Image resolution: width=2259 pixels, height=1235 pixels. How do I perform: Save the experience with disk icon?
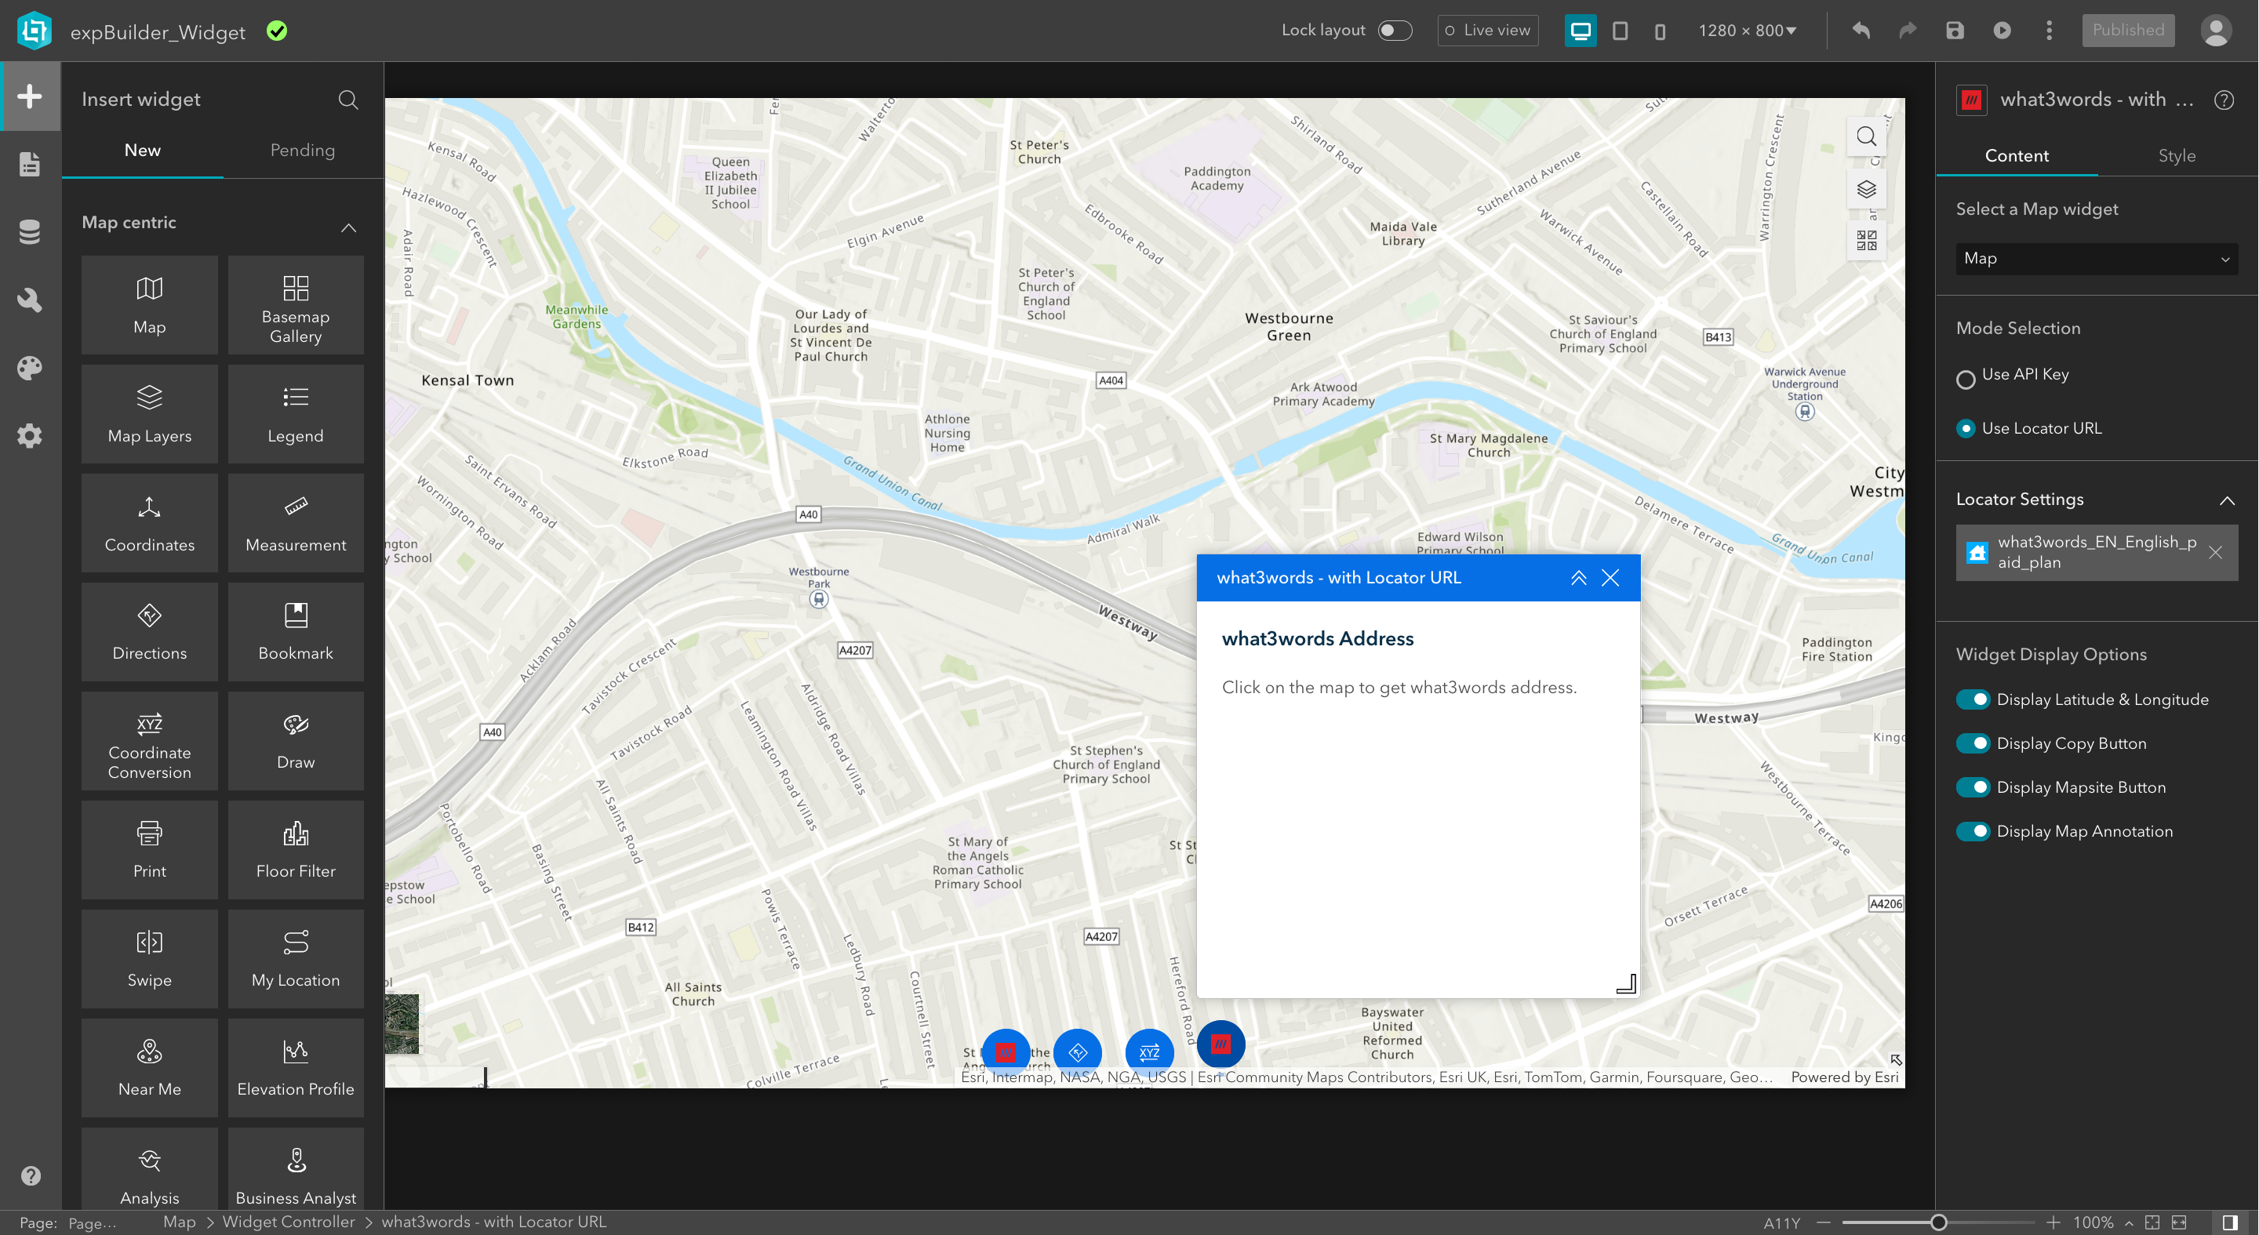[x=1955, y=31]
